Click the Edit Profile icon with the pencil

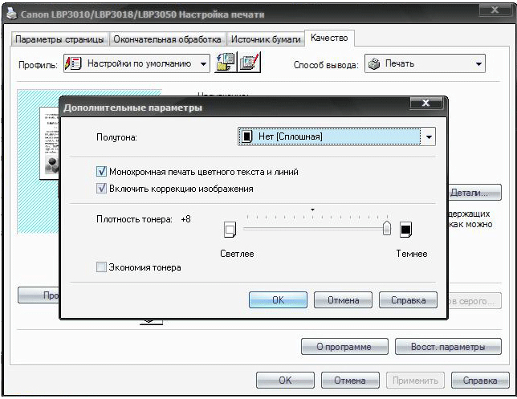pyautogui.click(x=250, y=63)
